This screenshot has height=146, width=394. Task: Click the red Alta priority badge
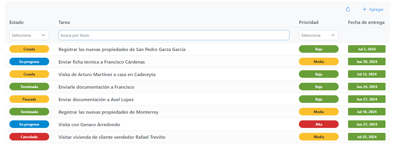(x=319, y=124)
